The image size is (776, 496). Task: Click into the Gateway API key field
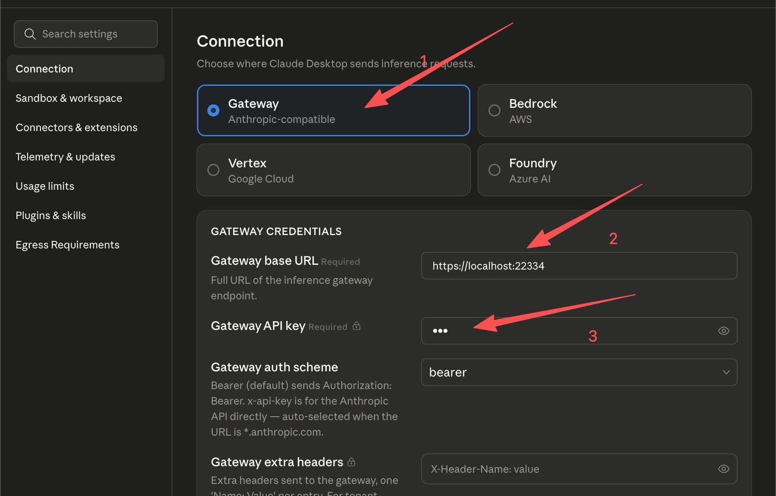click(x=579, y=331)
